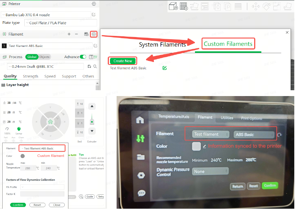The image size is (295, 209).
Task: Switch to the Support tab
Action: click(69, 76)
